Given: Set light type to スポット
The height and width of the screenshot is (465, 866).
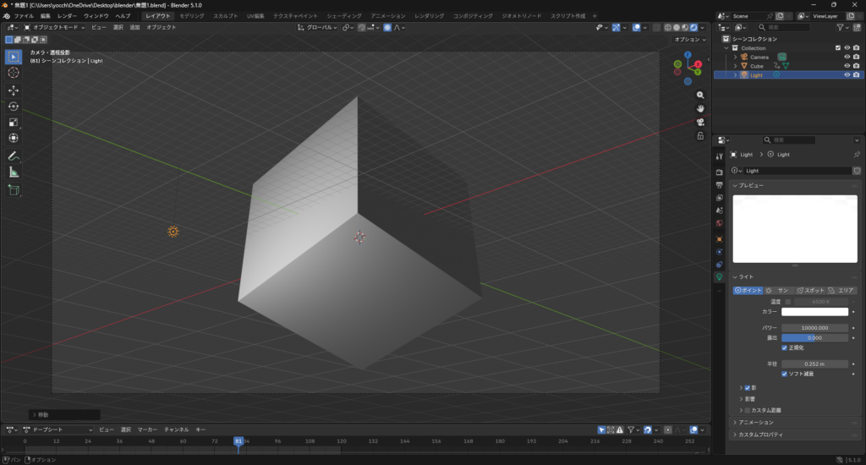Looking at the screenshot, I should click(x=809, y=290).
